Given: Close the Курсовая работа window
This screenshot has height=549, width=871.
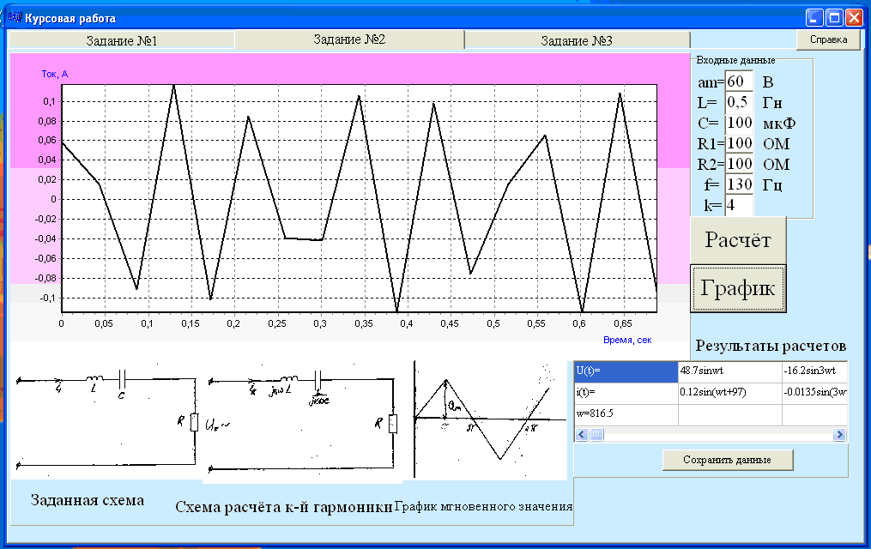Looking at the screenshot, I should coord(854,18).
